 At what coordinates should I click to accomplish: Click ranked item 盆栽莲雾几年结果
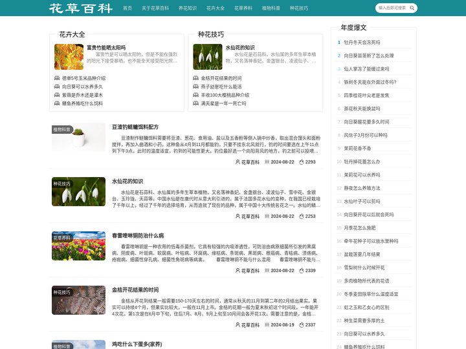(x=362, y=255)
